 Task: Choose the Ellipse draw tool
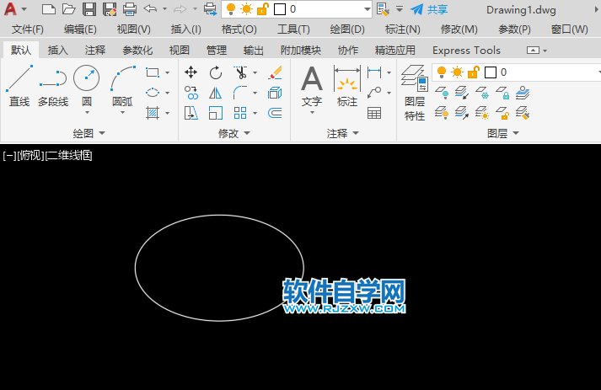[153, 93]
